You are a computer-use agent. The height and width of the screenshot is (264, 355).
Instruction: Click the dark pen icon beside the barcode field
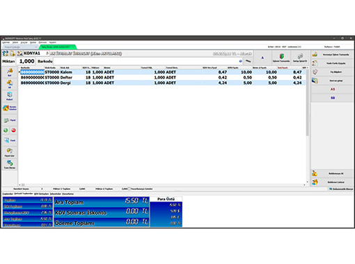tap(248, 61)
